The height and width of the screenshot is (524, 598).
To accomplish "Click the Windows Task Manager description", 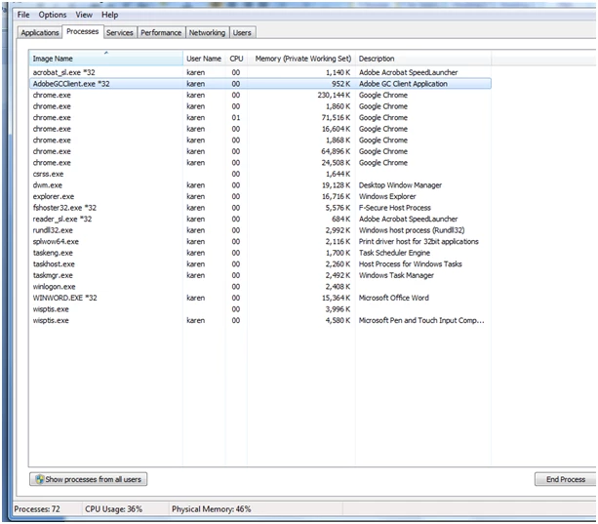I will pyautogui.click(x=396, y=275).
